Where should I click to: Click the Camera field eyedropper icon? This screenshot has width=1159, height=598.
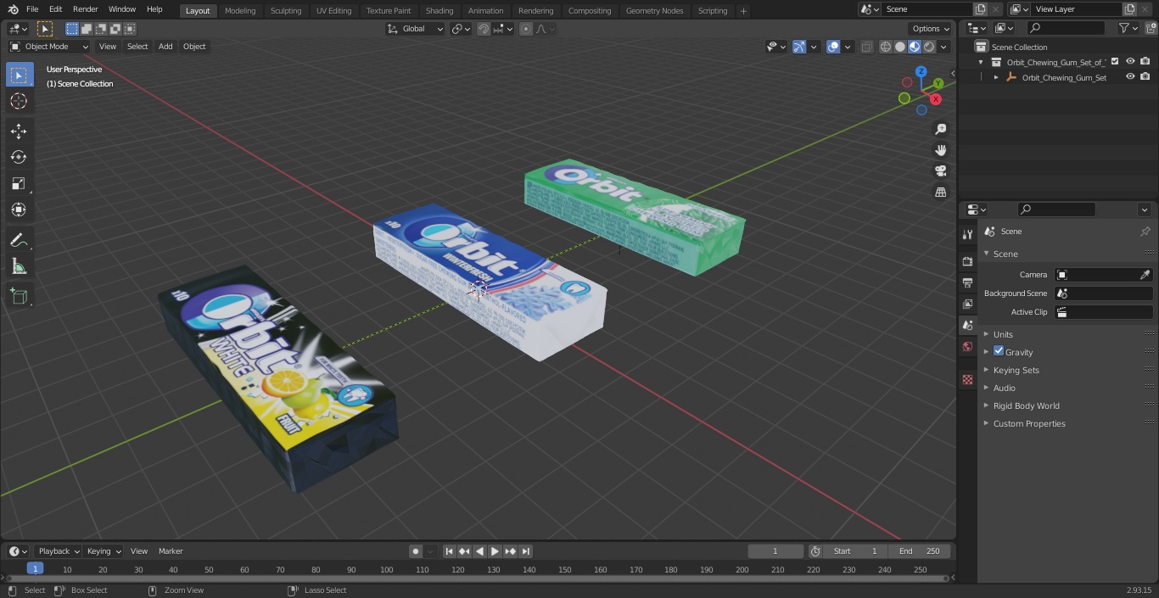1145,275
